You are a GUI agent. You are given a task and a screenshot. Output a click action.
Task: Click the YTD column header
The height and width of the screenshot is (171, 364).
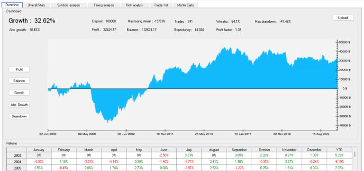(x=339, y=150)
